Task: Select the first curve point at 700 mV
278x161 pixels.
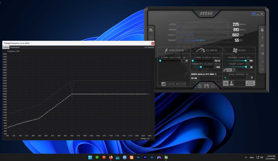Action: [8, 127]
